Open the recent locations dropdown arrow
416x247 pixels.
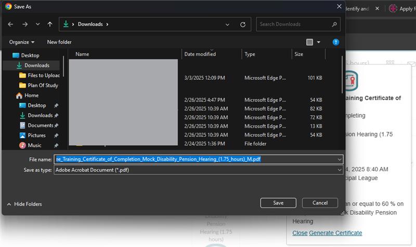[37, 24]
